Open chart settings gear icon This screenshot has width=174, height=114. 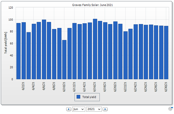tap(171, 109)
